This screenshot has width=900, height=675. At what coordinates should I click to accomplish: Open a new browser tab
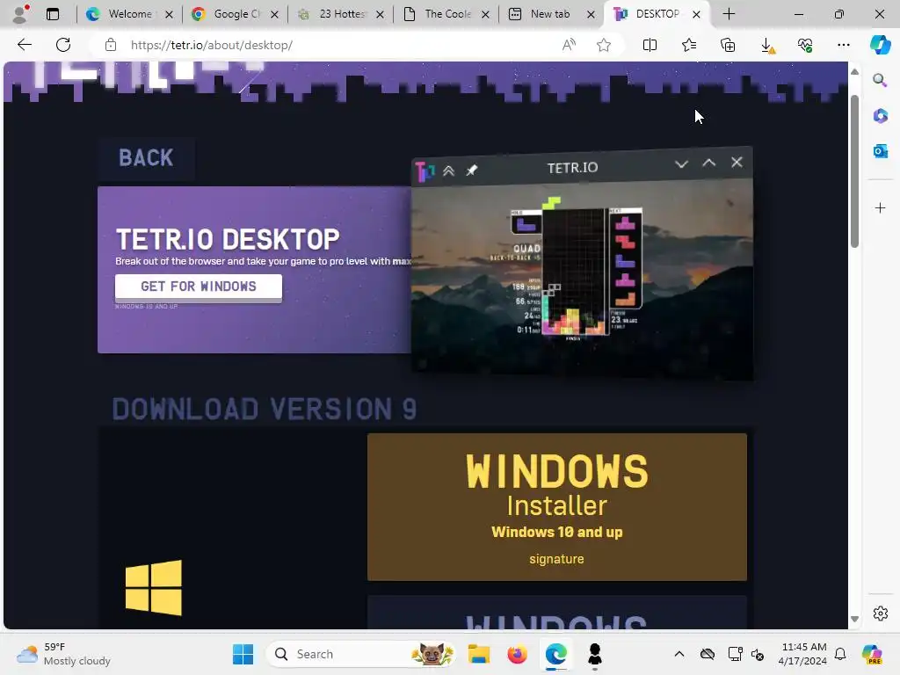click(729, 14)
